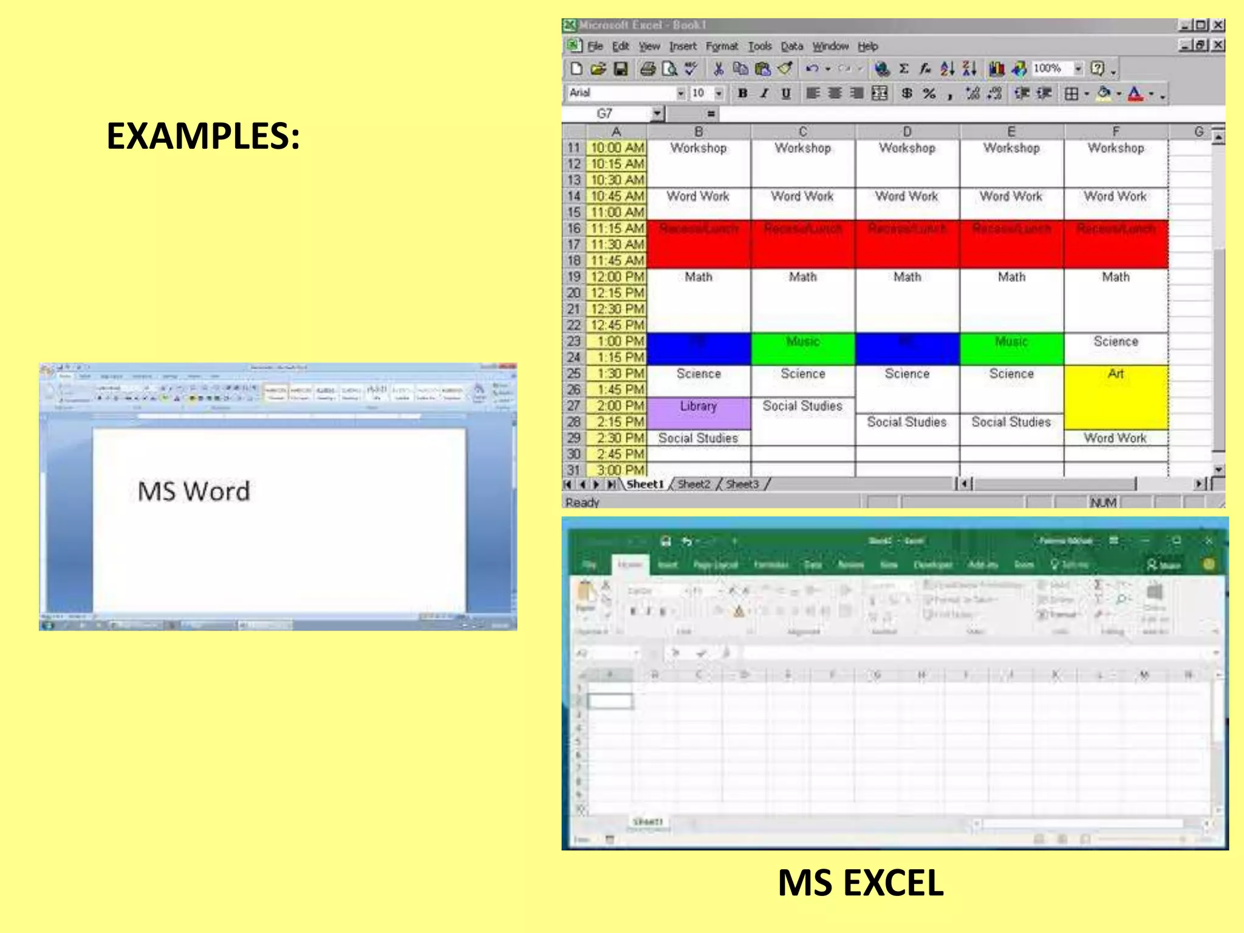Apply the red Font Color A in classic Excel
Viewport: 1244px width, 933px height.
(1135, 93)
